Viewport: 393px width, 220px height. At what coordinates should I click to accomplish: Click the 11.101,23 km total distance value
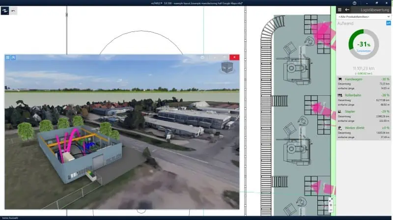point(364,68)
